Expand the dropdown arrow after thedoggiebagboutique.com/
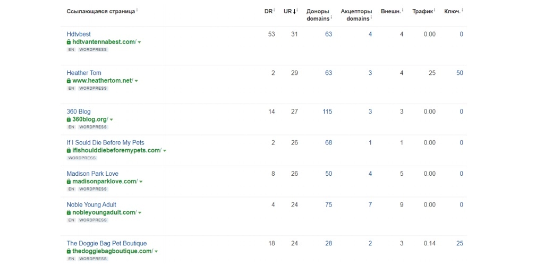 [x=156, y=252]
